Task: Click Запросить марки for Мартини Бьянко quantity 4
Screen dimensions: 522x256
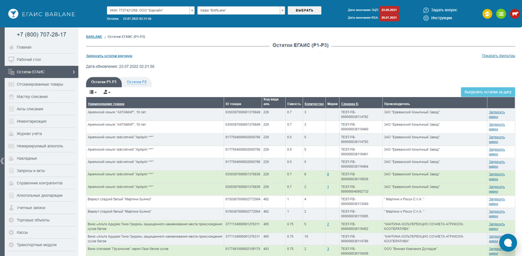Action: click(497, 201)
